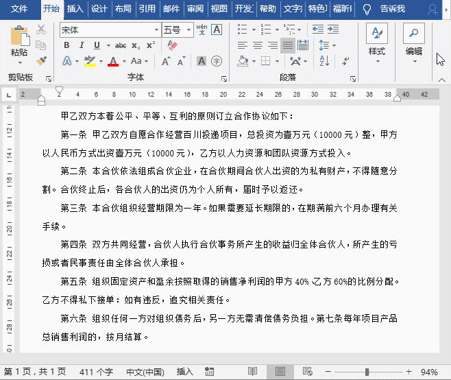Switch to Read Mode view
The image size is (451, 380).
(252, 372)
